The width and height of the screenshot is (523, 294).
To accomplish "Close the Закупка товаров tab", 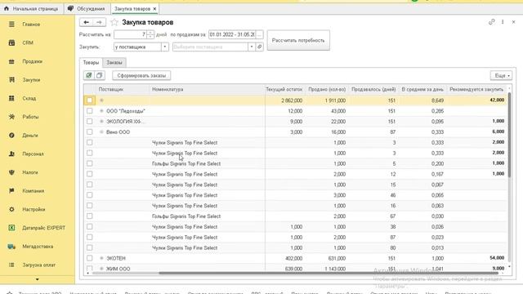I will pyautogui.click(x=154, y=9).
